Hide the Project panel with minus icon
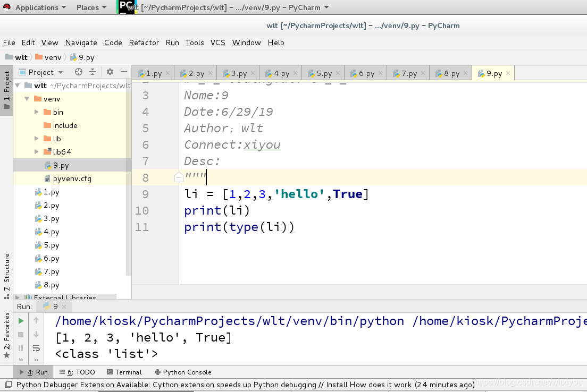 point(124,72)
